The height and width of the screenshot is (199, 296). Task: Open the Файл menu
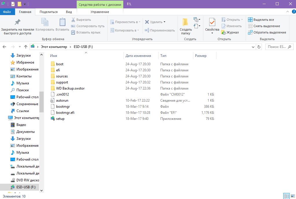pos(7,12)
